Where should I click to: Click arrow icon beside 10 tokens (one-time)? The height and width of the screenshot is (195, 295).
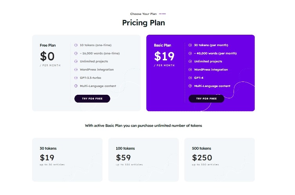pos(76,45)
